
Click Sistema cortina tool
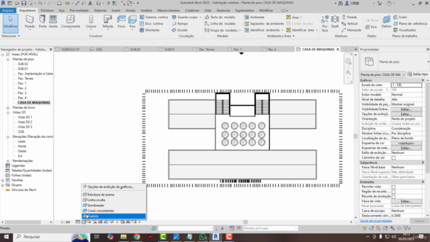154,17
